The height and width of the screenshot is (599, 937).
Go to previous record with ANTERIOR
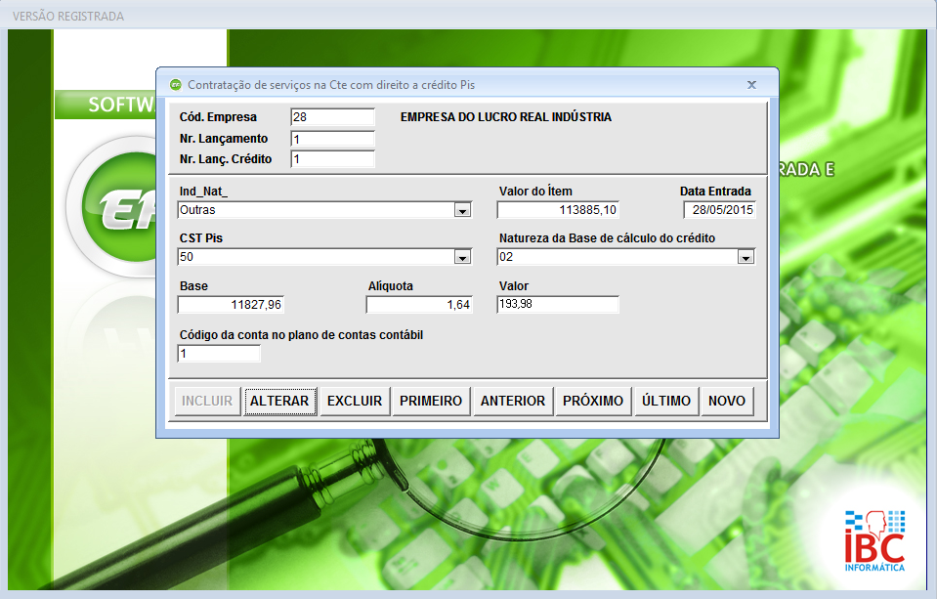click(x=513, y=401)
